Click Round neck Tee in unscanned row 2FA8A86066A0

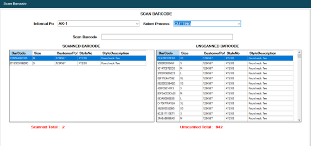(270, 118)
